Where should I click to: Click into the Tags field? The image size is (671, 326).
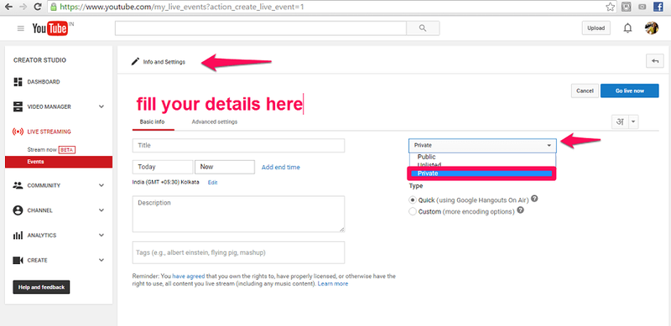[238, 252]
